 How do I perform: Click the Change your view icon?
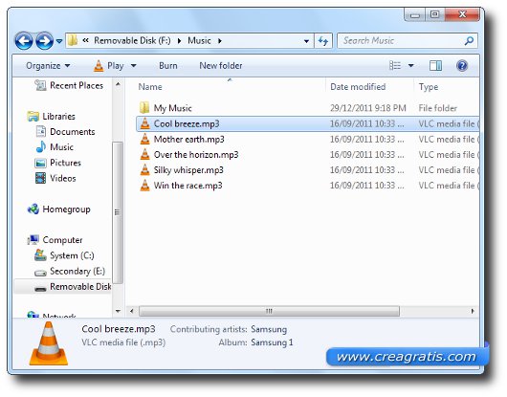(395, 66)
